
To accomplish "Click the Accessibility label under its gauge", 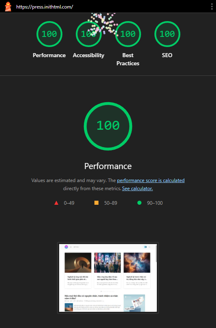I will 88,55.
